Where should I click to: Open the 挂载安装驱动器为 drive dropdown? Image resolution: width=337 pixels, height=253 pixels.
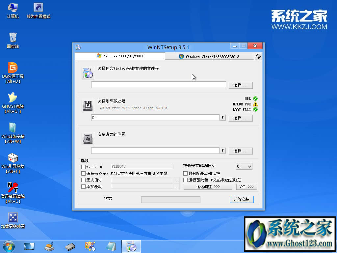244,166
